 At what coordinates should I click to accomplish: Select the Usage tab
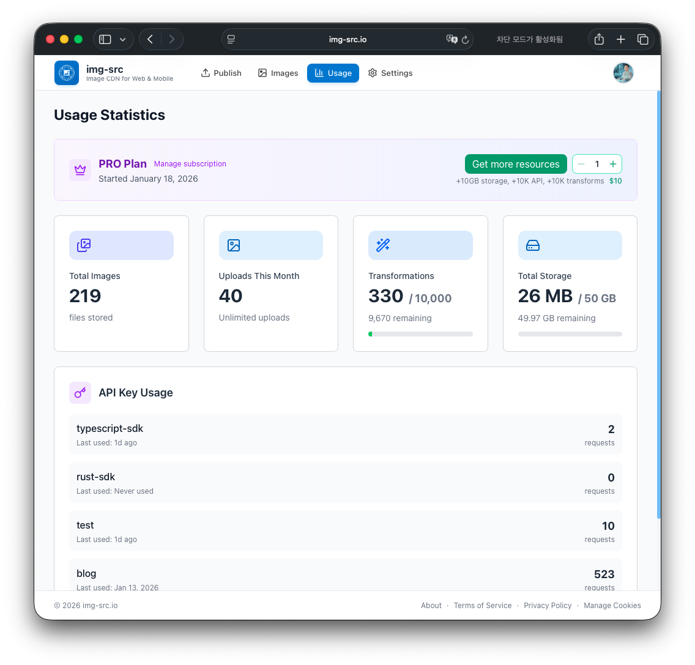click(333, 73)
